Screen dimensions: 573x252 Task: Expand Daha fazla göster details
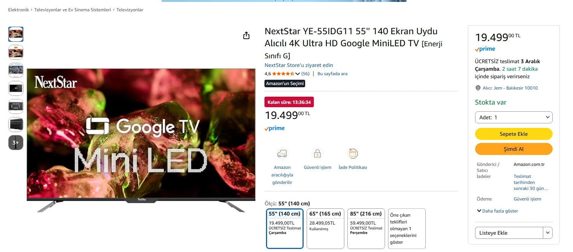pos(497,211)
